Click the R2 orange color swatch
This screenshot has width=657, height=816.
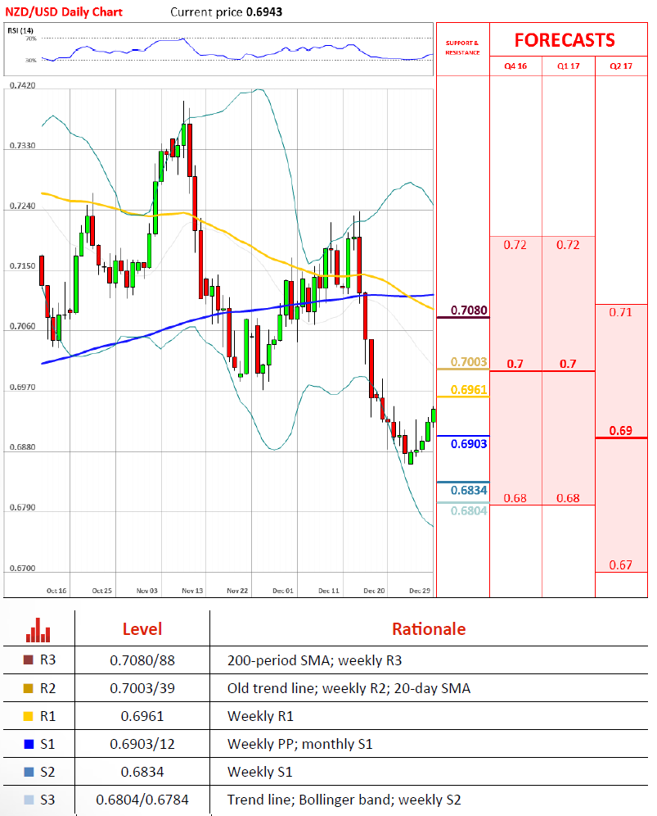click(x=29, y=688)
